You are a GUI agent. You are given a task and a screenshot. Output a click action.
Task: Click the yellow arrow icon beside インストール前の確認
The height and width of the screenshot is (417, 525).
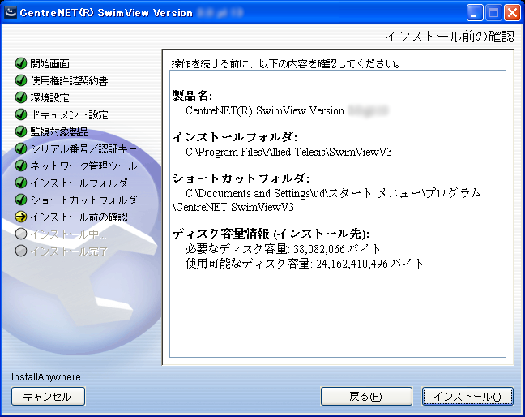click(21, 217)
